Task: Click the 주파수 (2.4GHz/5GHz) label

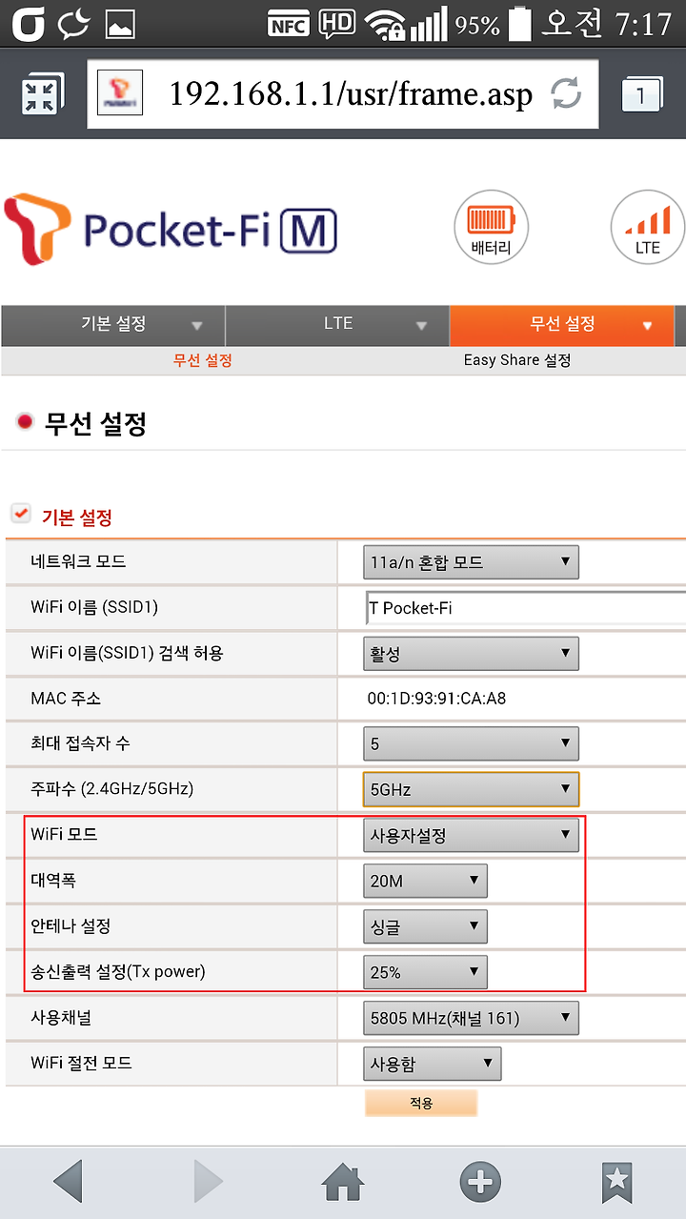Action: click(x=112, y=789)
